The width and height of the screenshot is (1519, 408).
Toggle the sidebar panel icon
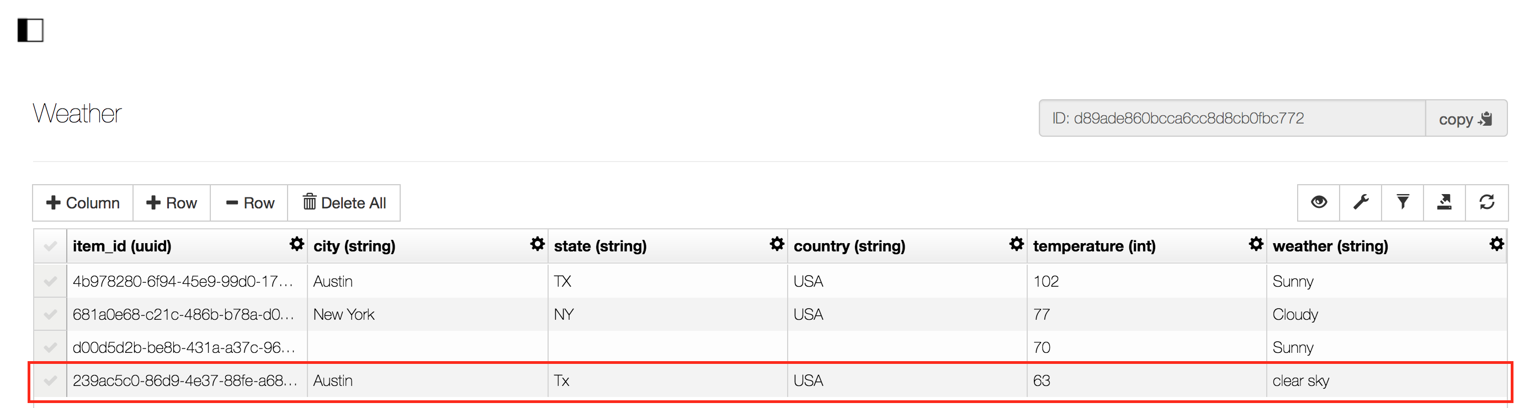point(31,30)
